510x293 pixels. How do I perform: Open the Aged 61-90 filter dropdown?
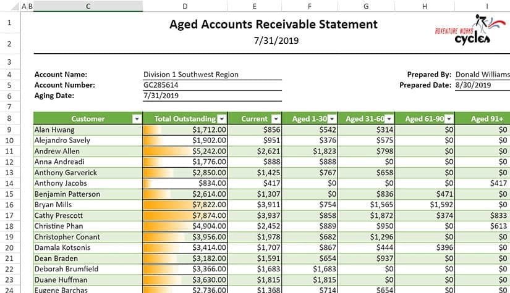pyautogui.click(x=448, y=119)
